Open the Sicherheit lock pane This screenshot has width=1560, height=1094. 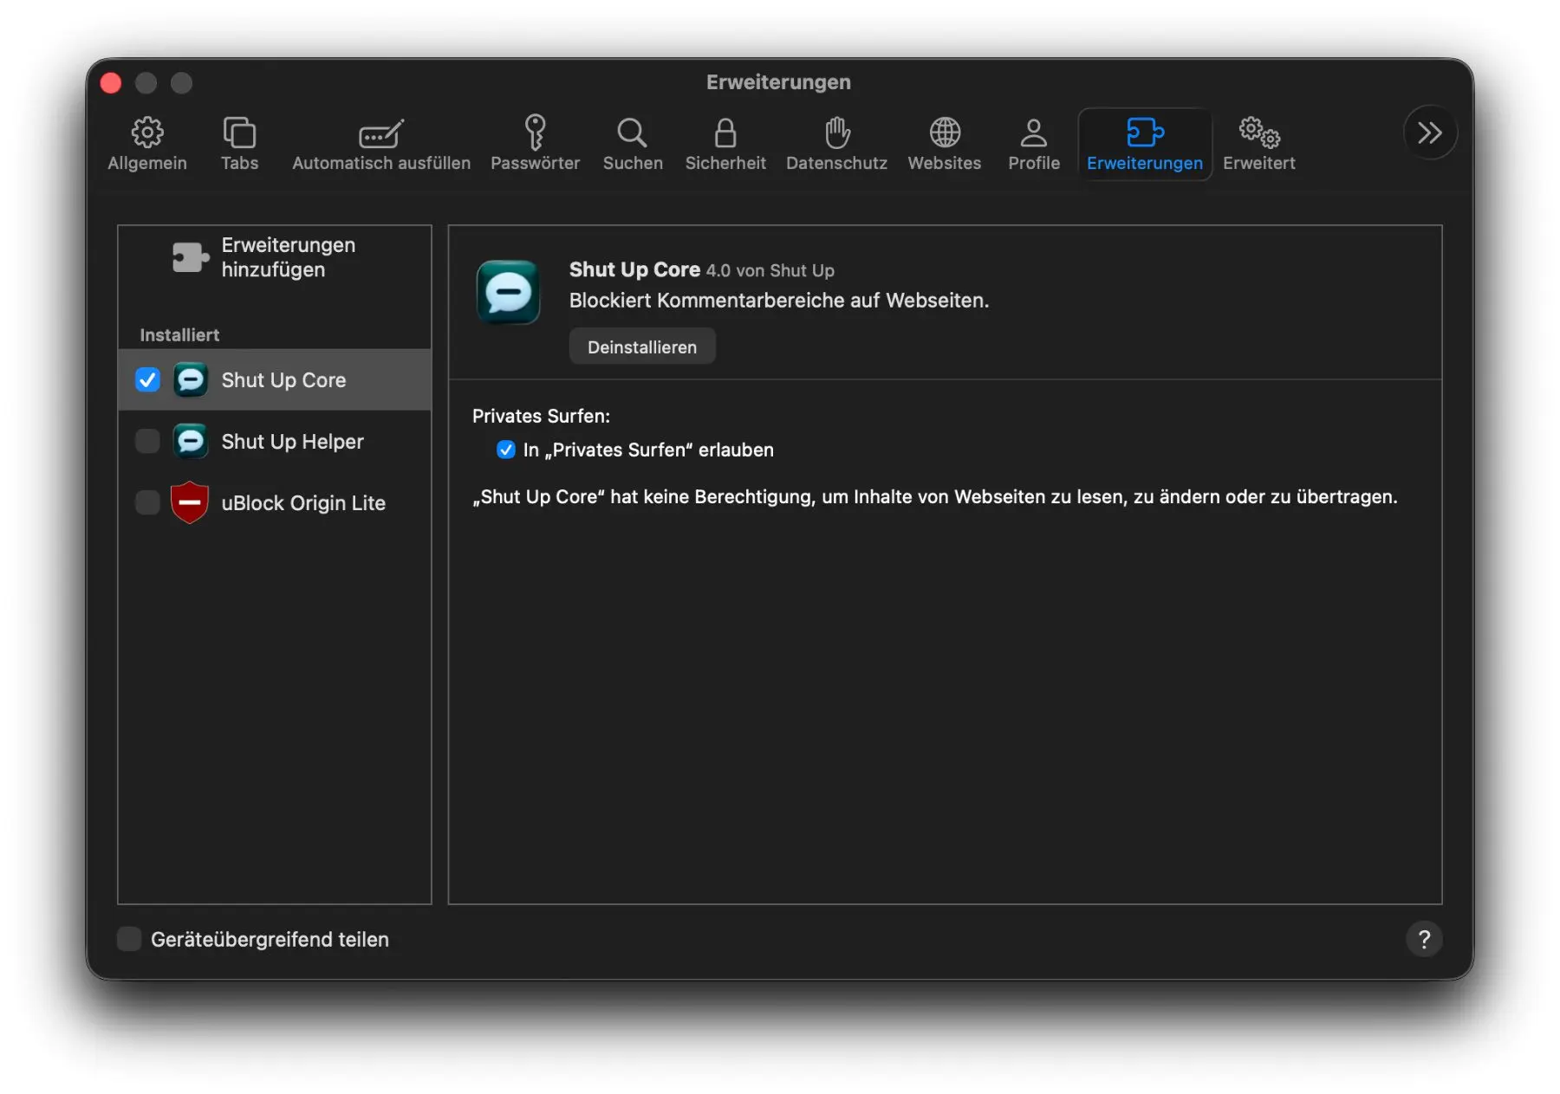[x=725, y=144]
